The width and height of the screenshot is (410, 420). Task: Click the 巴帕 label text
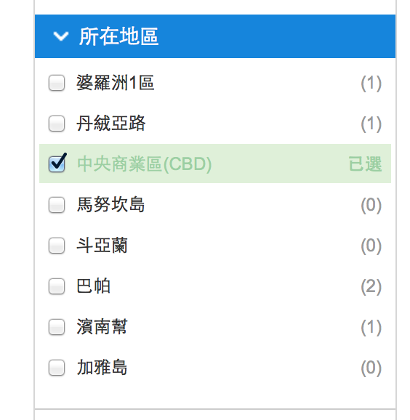pos(93,286)
